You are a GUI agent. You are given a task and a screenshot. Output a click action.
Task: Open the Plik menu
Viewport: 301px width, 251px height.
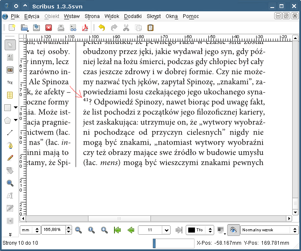coord(15,16)
